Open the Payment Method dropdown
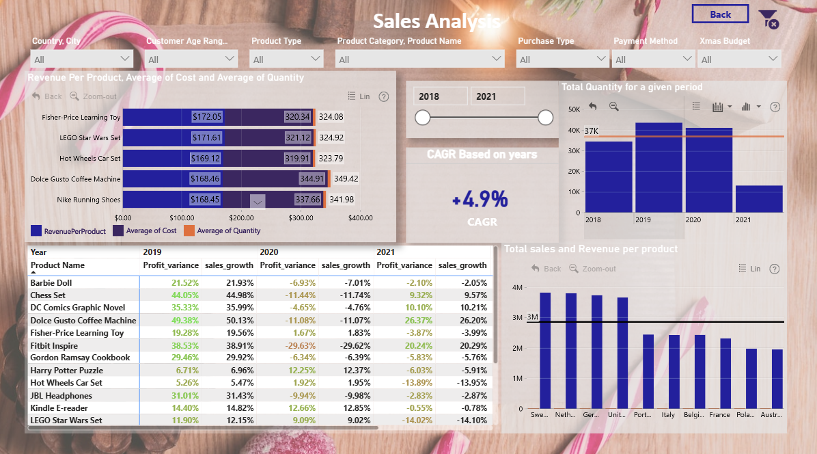This screenshot has height=454, width=817. pyautogui.click(x=653, y=59)
